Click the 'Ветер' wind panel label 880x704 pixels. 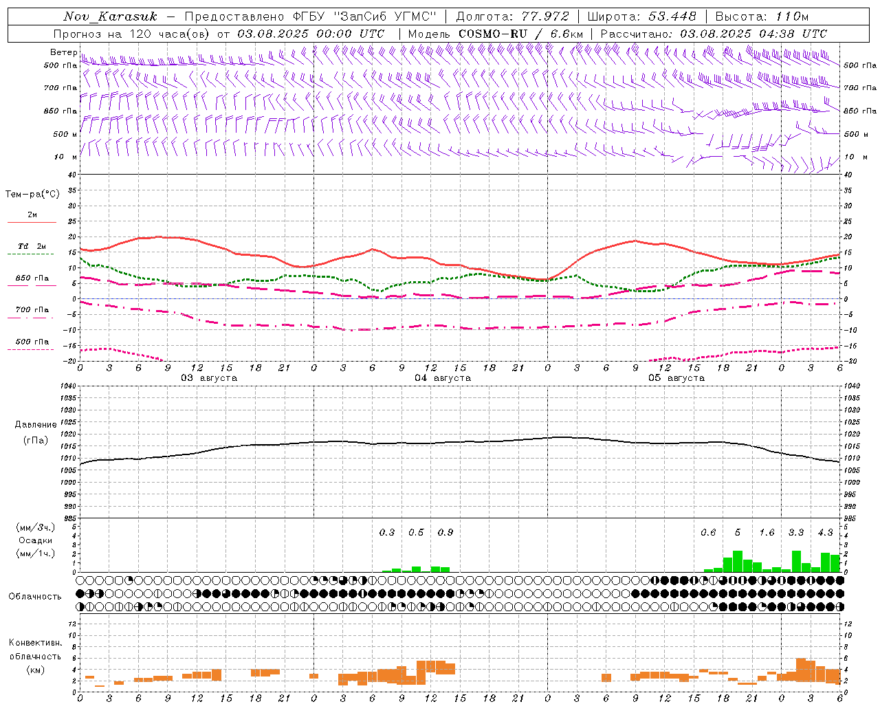coord(63,52)
